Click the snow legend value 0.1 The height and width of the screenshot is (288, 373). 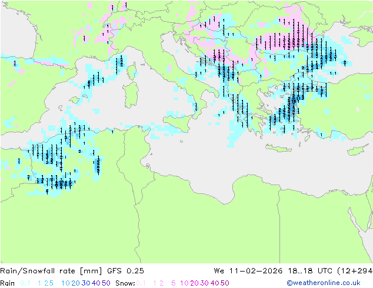141,283
